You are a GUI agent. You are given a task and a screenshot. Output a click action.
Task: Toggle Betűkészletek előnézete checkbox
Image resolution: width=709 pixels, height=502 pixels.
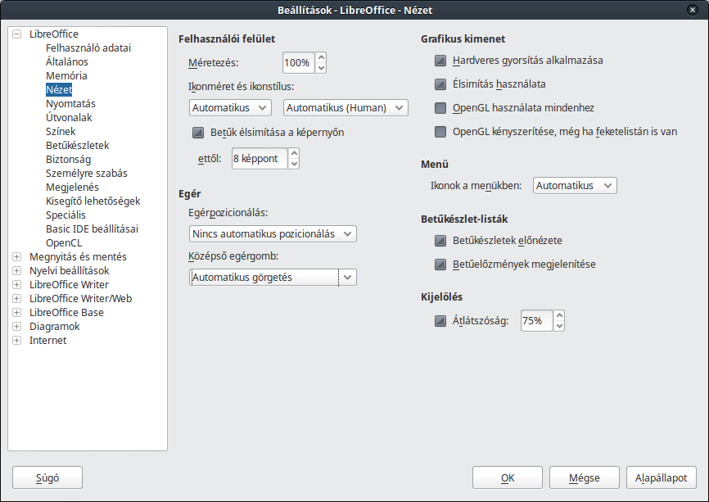pyautogui.click(x=440, y=241)
